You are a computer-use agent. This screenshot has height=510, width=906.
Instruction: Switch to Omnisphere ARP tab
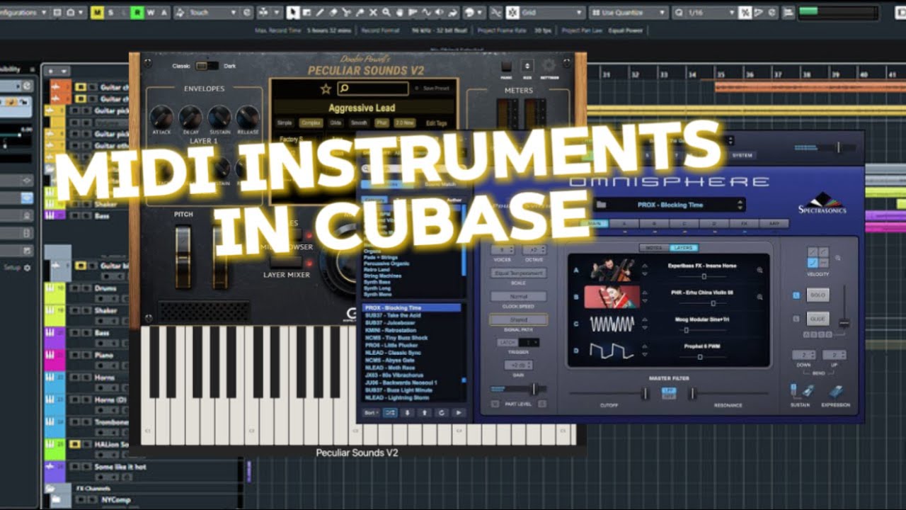(x=774, y=223)
